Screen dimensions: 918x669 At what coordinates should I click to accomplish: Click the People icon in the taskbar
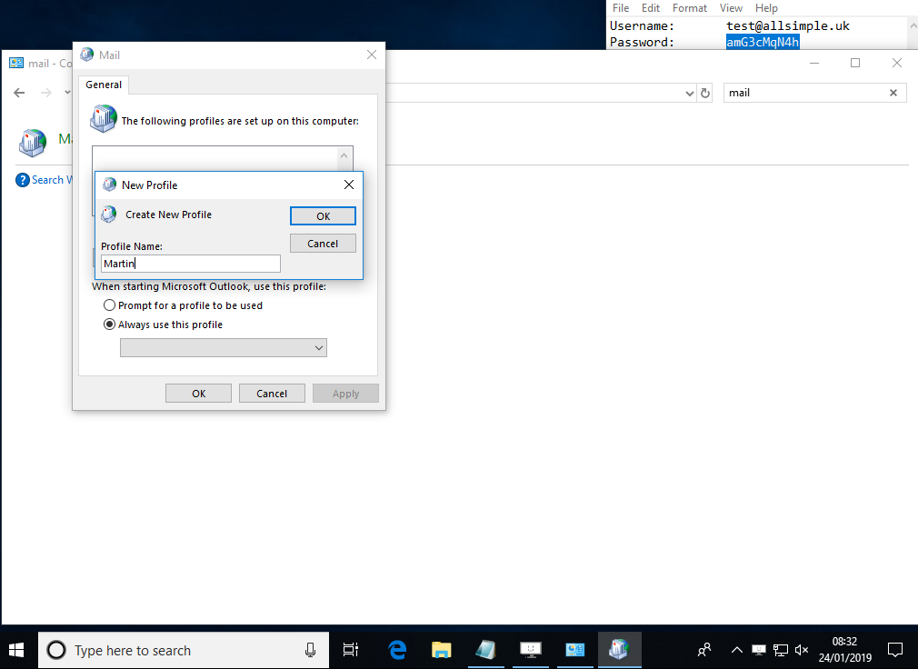click(704, 650)
